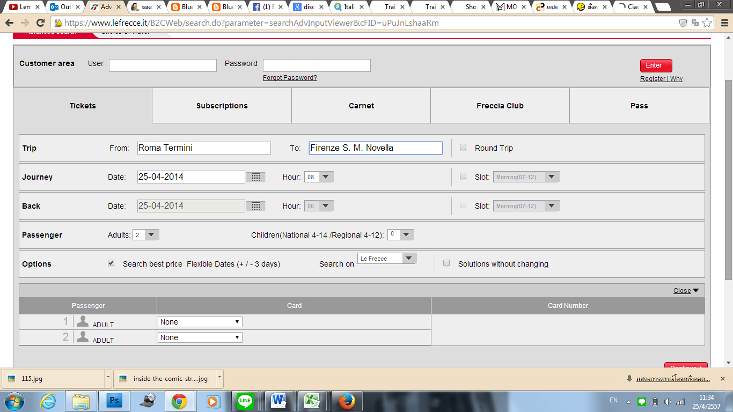This screenshot has height=412, width=733.
Task: Click the Forgot Password? link
Action: coord(290,78)
